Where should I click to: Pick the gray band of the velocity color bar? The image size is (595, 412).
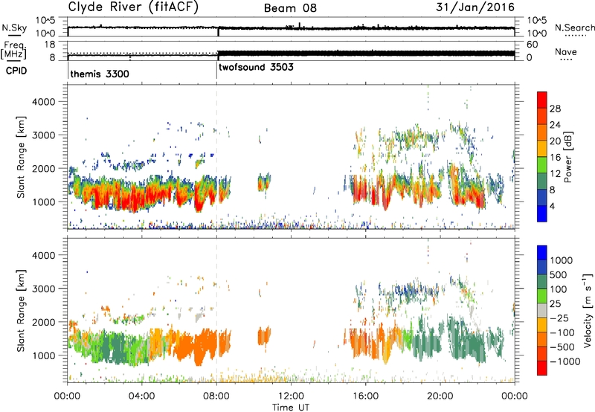542,310
